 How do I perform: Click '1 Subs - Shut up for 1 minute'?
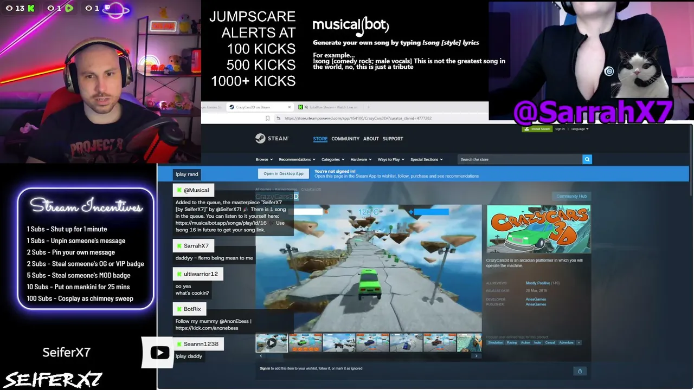click(x=67, y=229)
